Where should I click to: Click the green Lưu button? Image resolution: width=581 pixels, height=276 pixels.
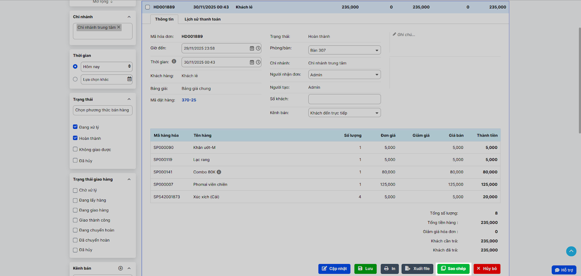point(365,269)
